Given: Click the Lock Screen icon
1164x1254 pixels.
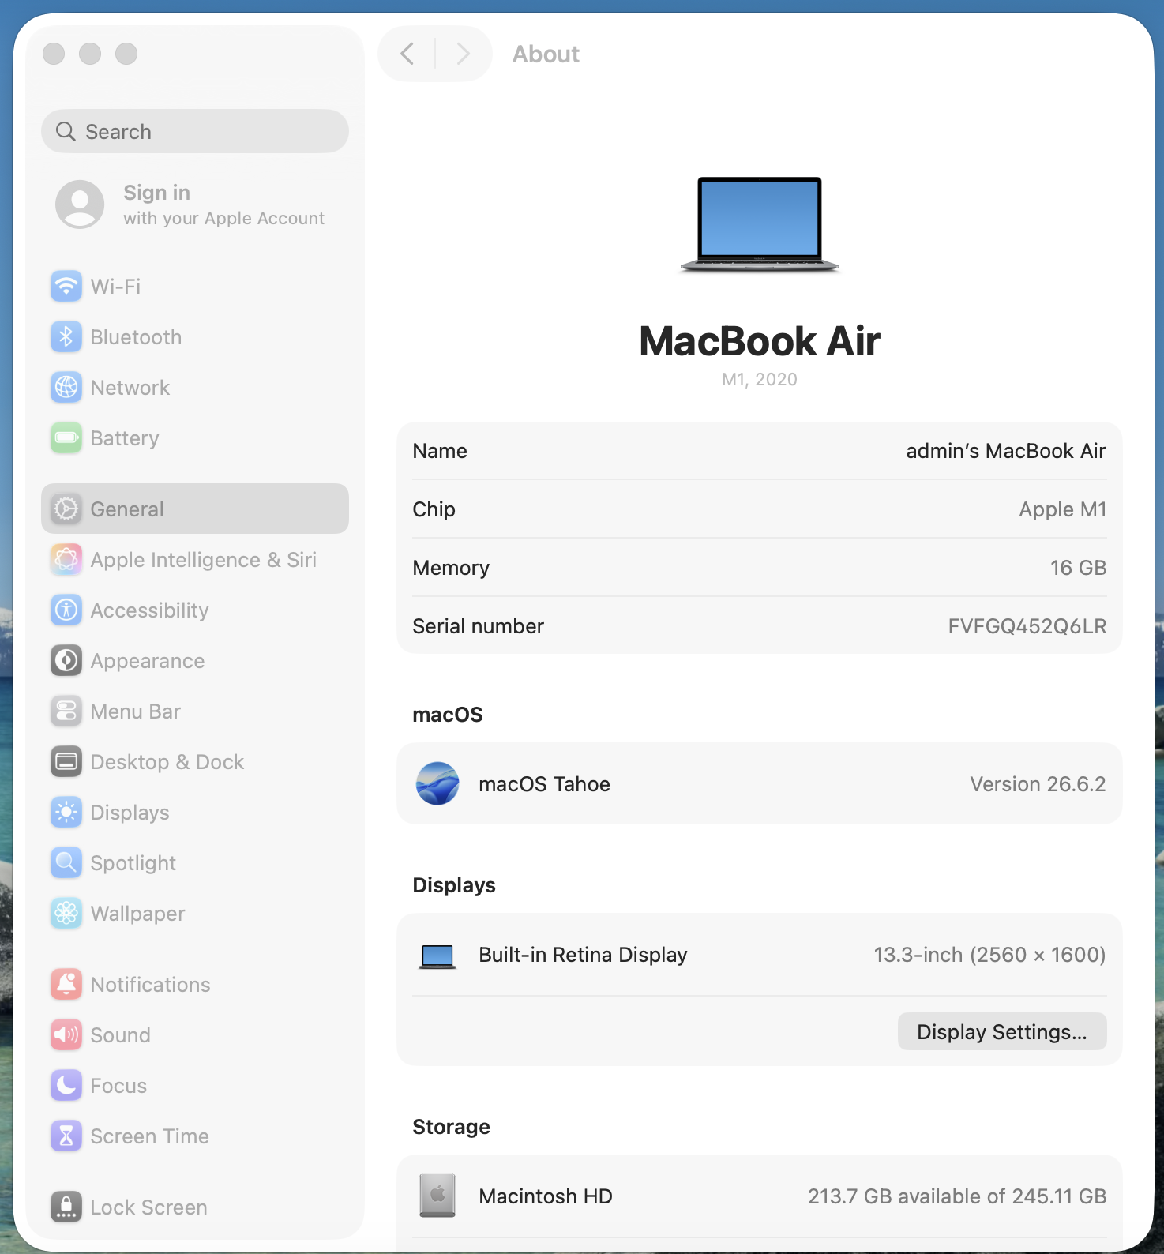Looking at the screenshot, I should [x=66, y=1207].
